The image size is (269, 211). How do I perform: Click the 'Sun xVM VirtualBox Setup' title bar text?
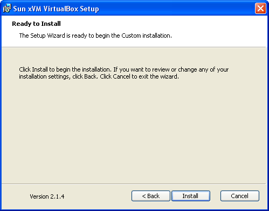(56, 9)
